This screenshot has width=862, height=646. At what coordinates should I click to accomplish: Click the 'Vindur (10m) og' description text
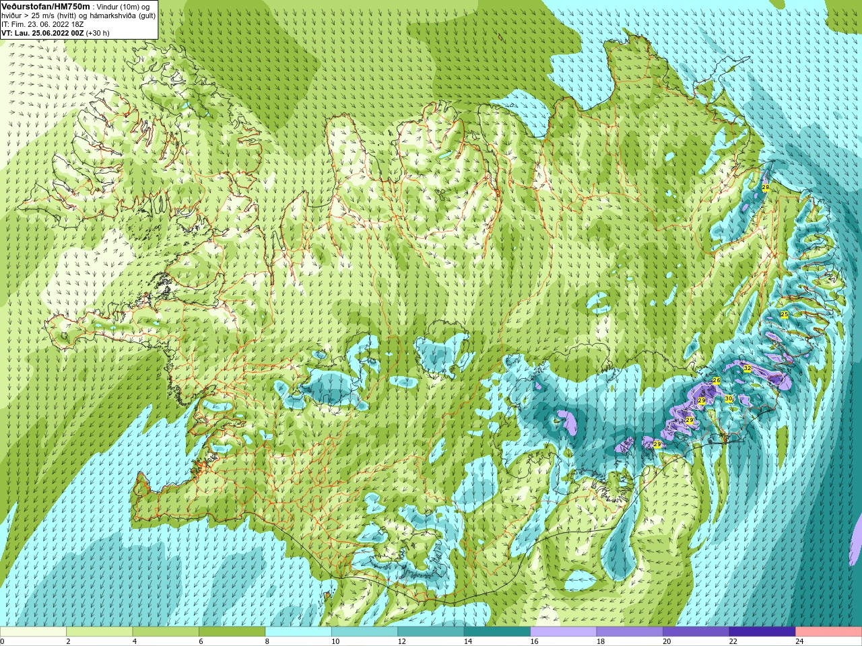[x=123, y=6]
